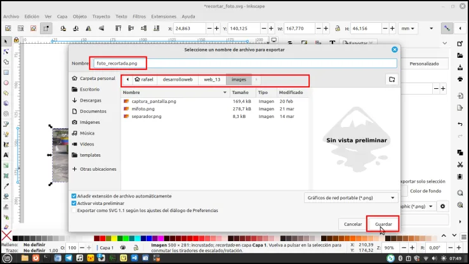Open the Extensiones menu
Screen dimensions: 469x264
pyautogui.click(x=164, y=16)
